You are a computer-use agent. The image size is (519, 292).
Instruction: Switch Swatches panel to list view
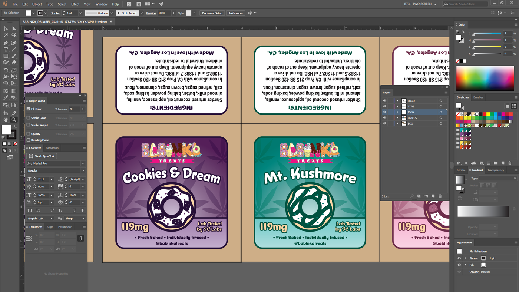pyautogui.click(x=507, y=106)
